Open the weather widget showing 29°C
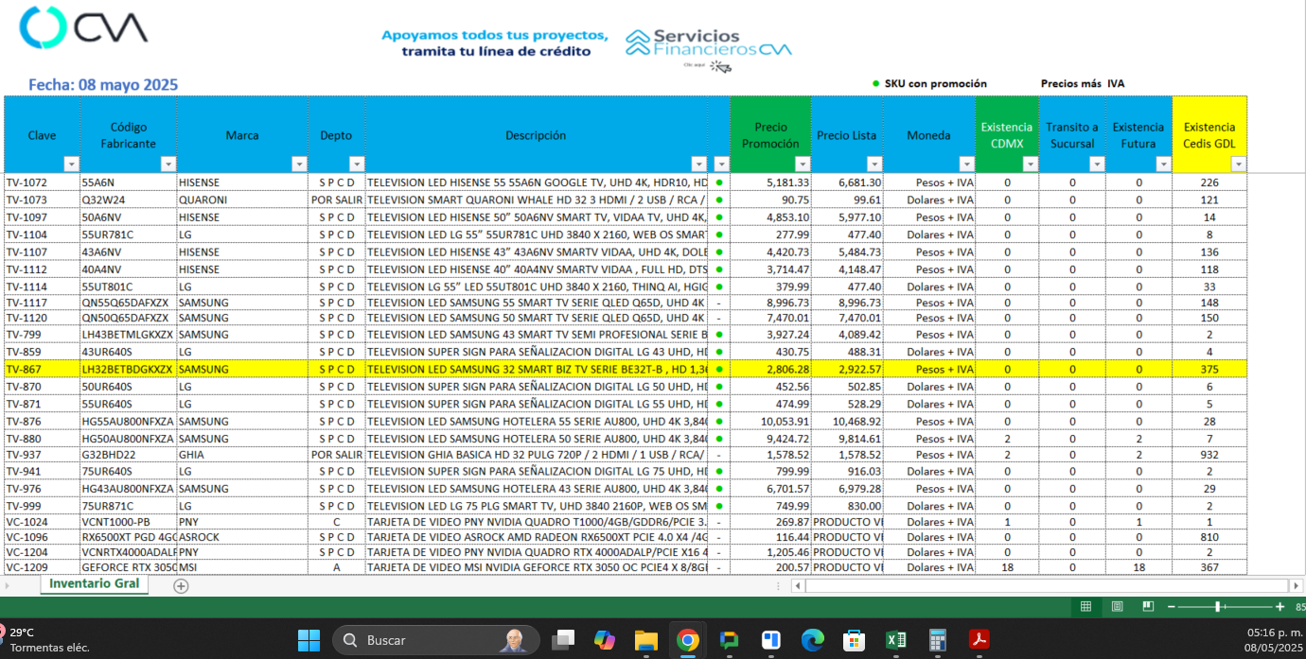Image resolution: width=1306 pixels, height=659 pixels. 45,640
